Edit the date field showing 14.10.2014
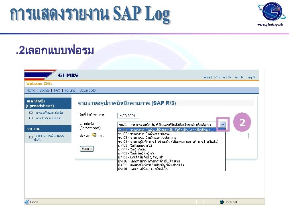The image size is (289, 216). coord(128,116)
